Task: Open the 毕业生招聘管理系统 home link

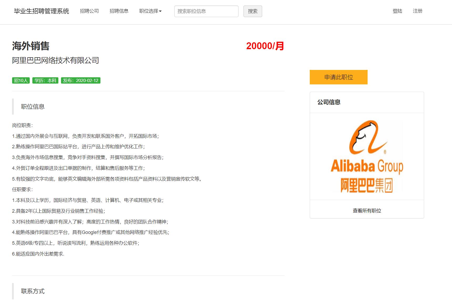Action: (42, 11)
